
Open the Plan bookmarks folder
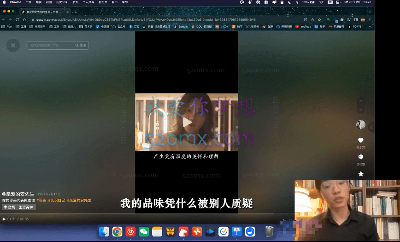(7, 27)
